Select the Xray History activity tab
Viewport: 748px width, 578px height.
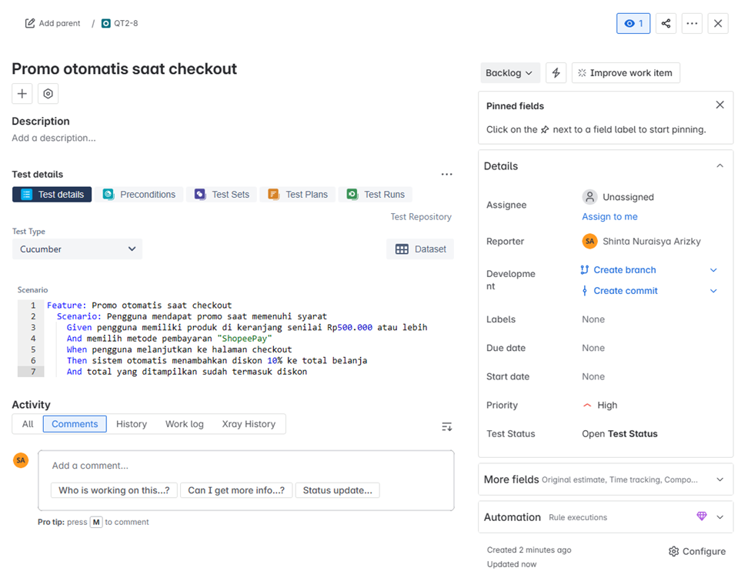[248, 424]
